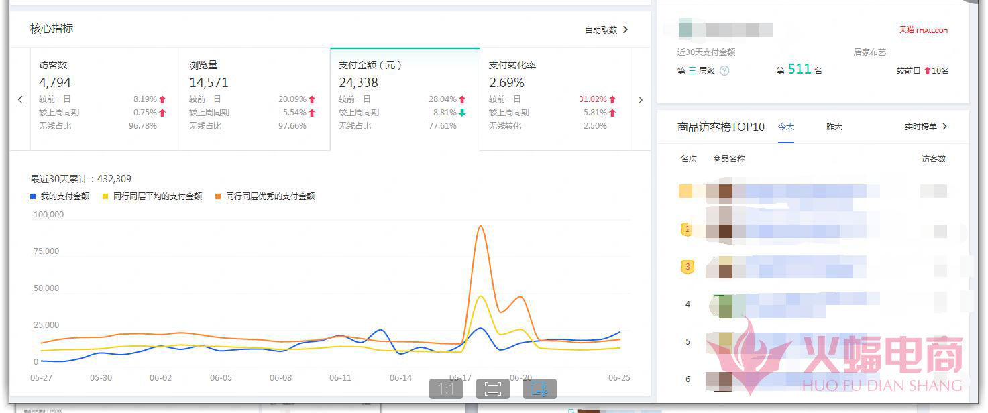988x413 pixels.
Task: Click the fit-to-screen viewer icon
Action: point(493,389)
